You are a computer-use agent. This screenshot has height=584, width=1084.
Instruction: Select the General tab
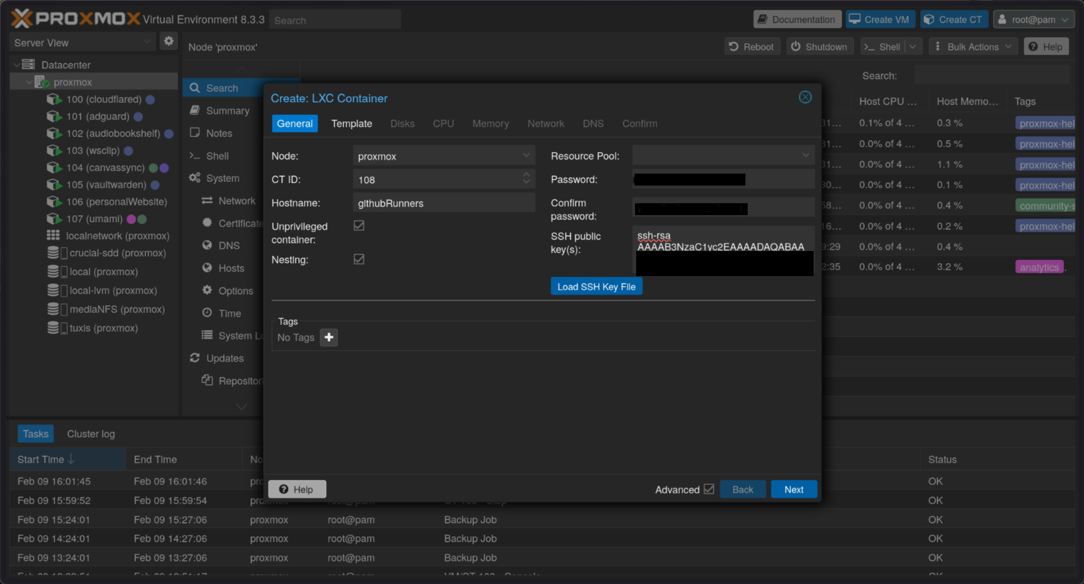coord(295,124)
